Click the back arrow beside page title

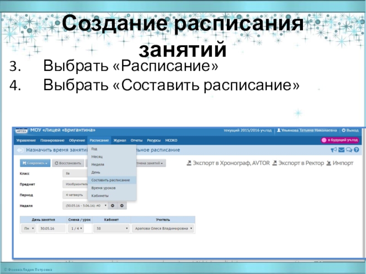(19, 150)
